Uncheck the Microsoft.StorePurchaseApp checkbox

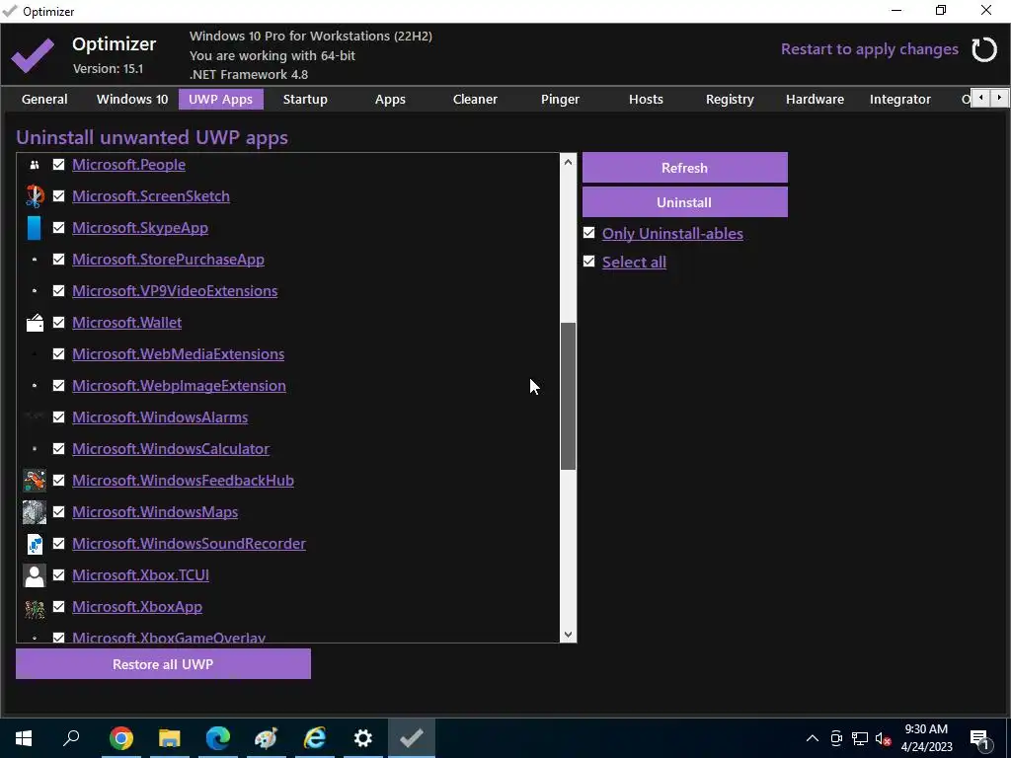coord(58,260)
